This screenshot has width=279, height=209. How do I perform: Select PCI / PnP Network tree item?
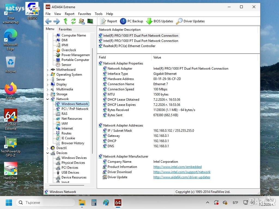coord(75,109)
